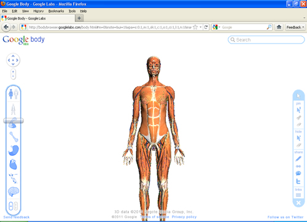Pan the view left with navigation arrow
Screen dimensions: 307x222
(x=9, y=60)
